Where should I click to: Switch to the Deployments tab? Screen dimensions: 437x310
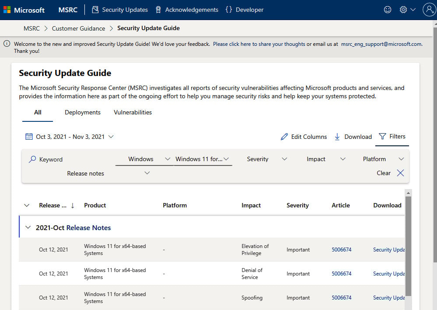tap(83, 112)
